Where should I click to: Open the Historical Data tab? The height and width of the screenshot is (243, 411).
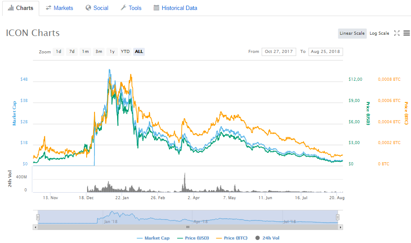(175, 8)
